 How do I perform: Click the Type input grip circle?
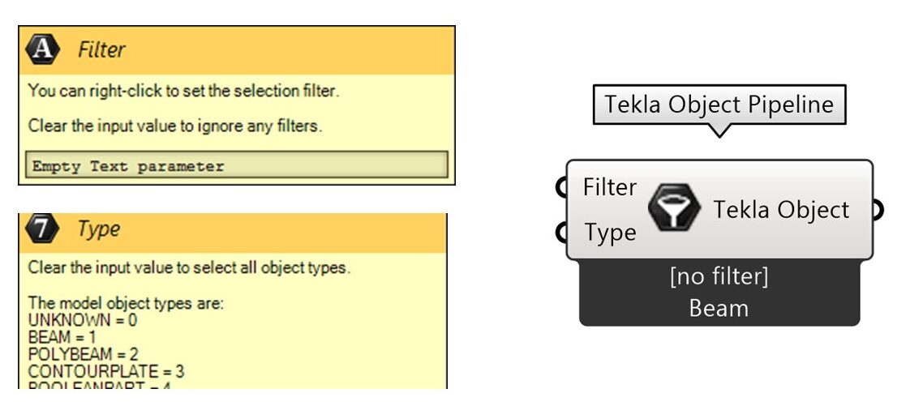[x=560, y=232]
